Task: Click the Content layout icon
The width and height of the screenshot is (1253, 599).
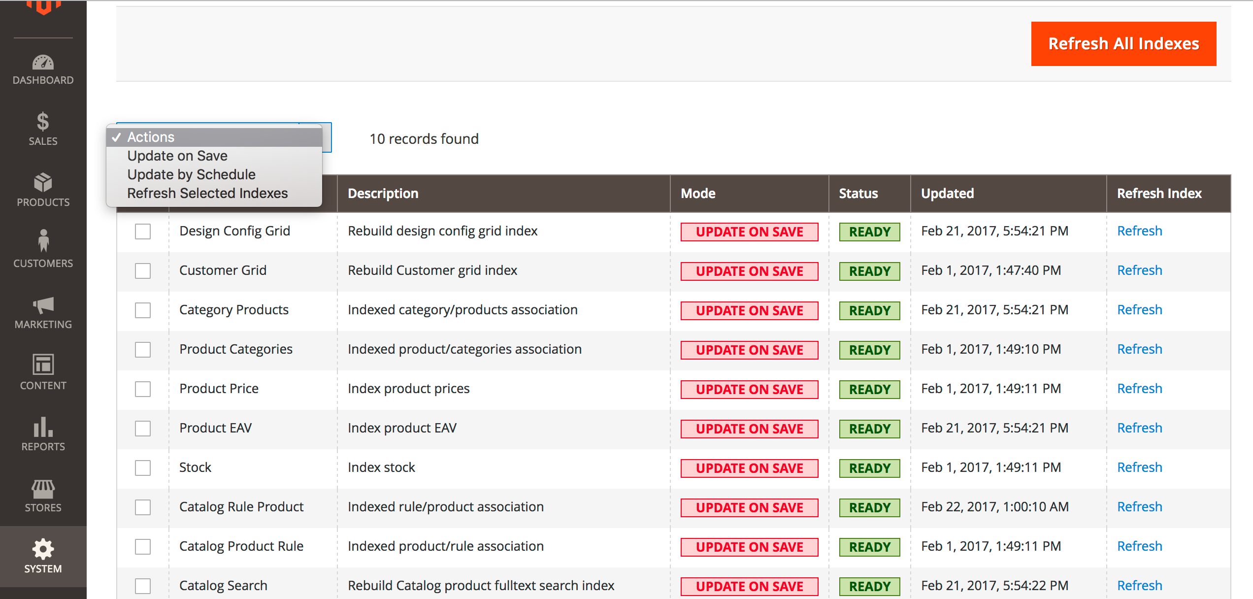Action: [43, 365]
